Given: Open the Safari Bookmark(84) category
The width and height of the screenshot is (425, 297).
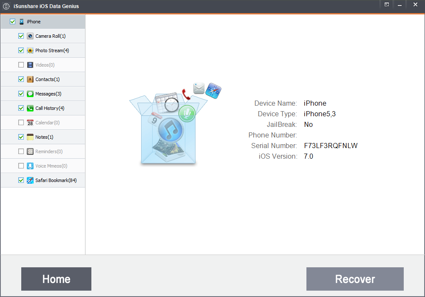Looking at the screenshot, I should [56, 180].
